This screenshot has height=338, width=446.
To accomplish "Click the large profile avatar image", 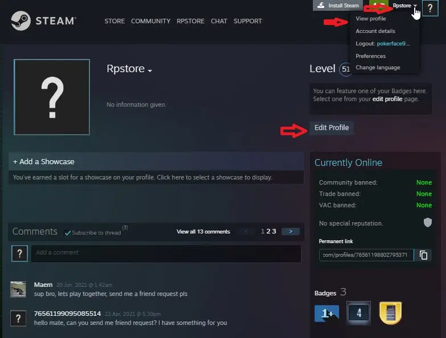I will tap(52, 97).
